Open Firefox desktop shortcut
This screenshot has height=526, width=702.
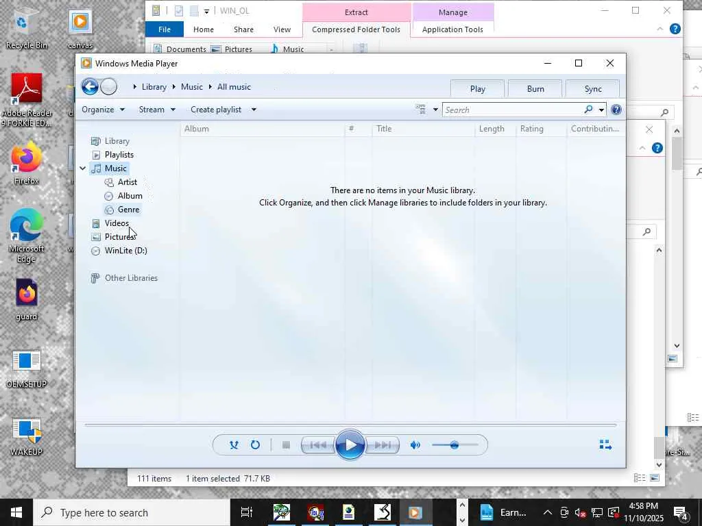point(27,162)
